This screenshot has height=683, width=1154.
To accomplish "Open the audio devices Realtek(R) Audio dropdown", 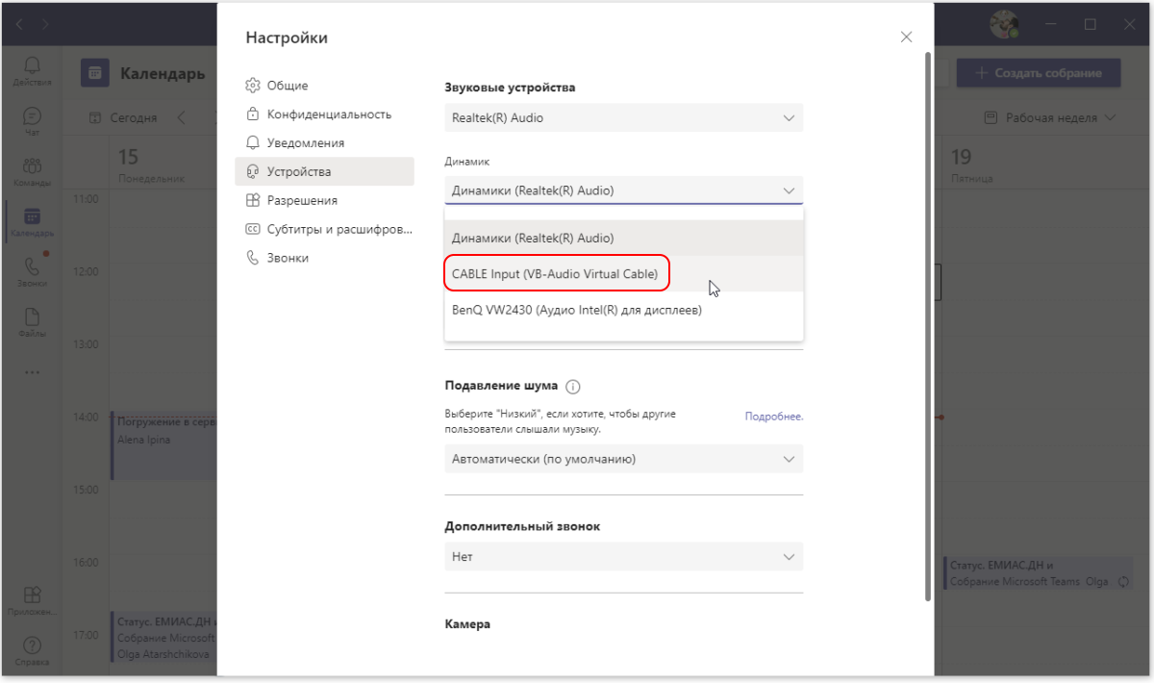I will pos(623,118).
